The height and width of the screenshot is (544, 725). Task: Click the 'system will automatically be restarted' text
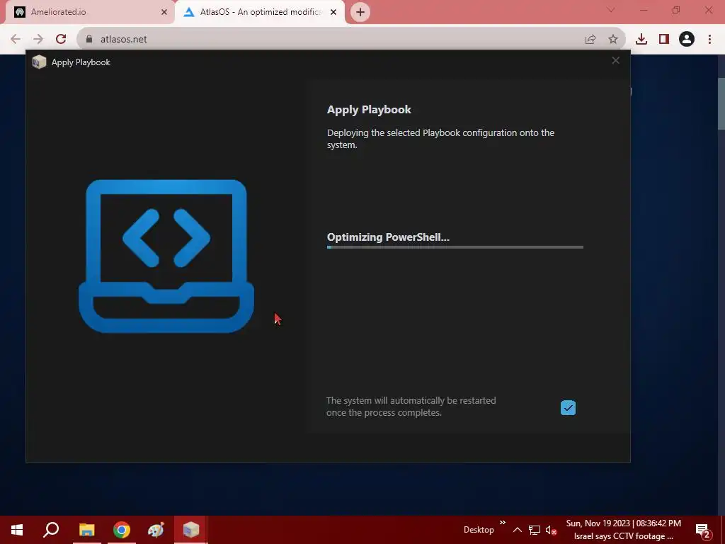pos(411,407)
